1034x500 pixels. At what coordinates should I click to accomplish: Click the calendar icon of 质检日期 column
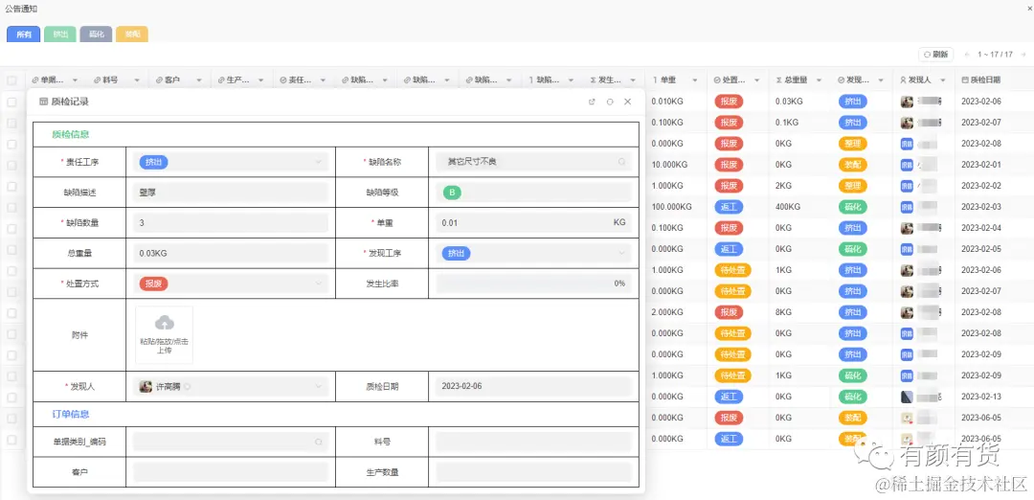click(965, 80)
